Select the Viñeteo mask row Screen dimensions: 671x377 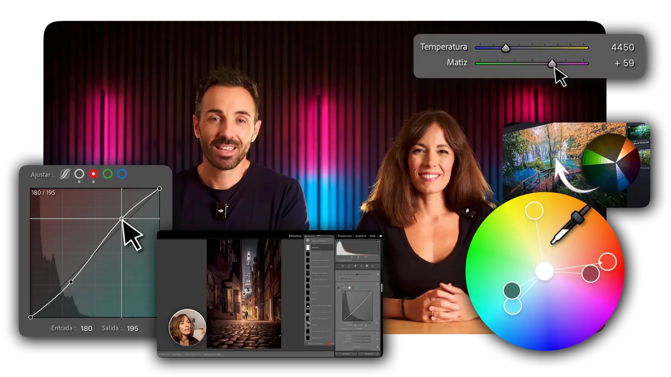[x=319, y=325]
